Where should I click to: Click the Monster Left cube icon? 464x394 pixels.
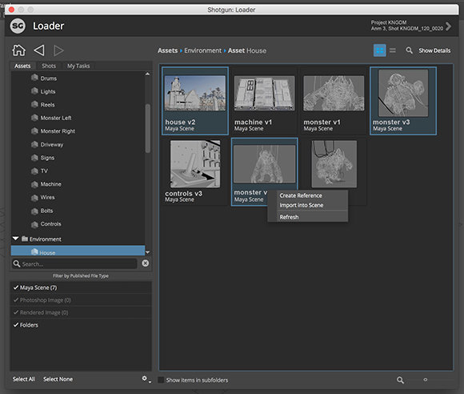[x=34, y=118]
